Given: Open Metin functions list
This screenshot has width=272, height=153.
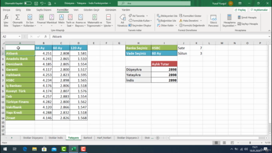Looking at the screenshot, I should pos(61,20).
